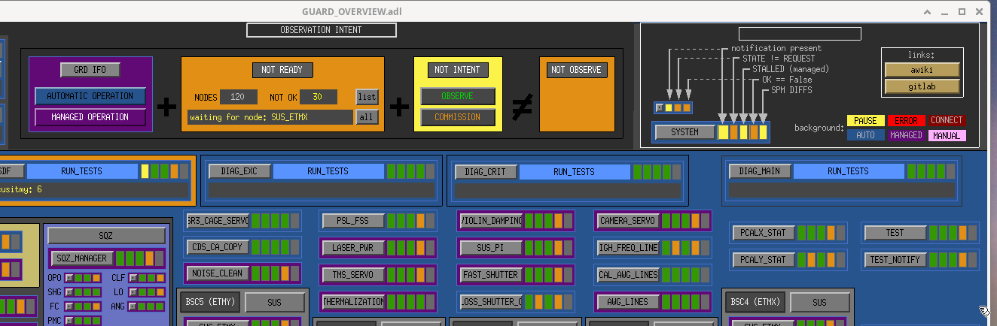Open the CAL_AWG_LINES node

[x=628, y=274]
